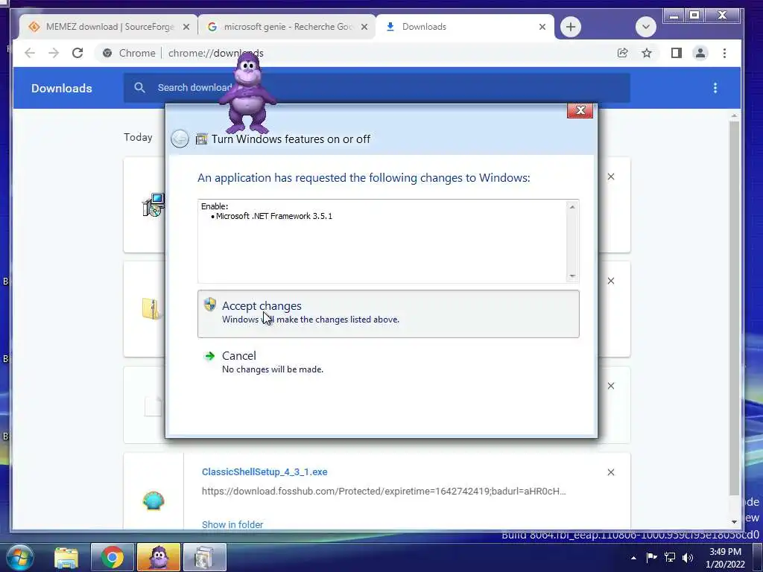Click the up arrow of the Enable list scrollbar

(572, 207)
